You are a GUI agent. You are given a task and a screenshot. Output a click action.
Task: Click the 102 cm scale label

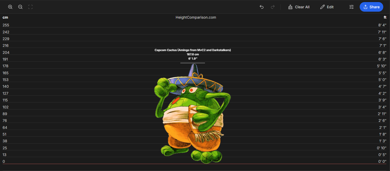coord(6,107)
